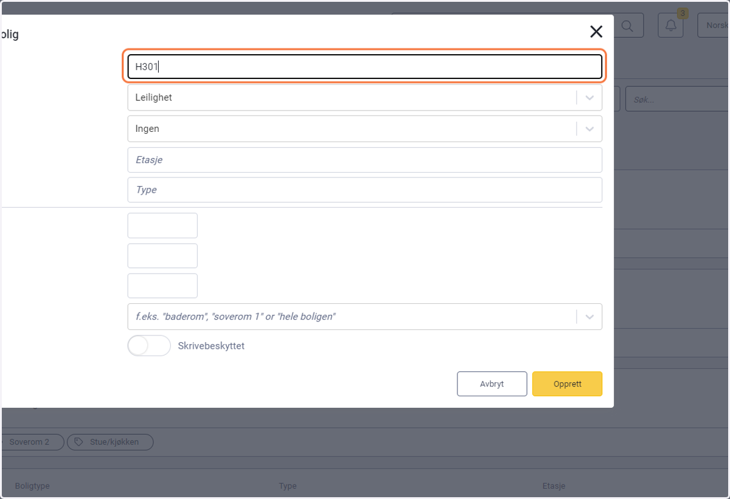Open the Leilighet dropdown
The height and width of the screenshot is (499, 730).
364,97
